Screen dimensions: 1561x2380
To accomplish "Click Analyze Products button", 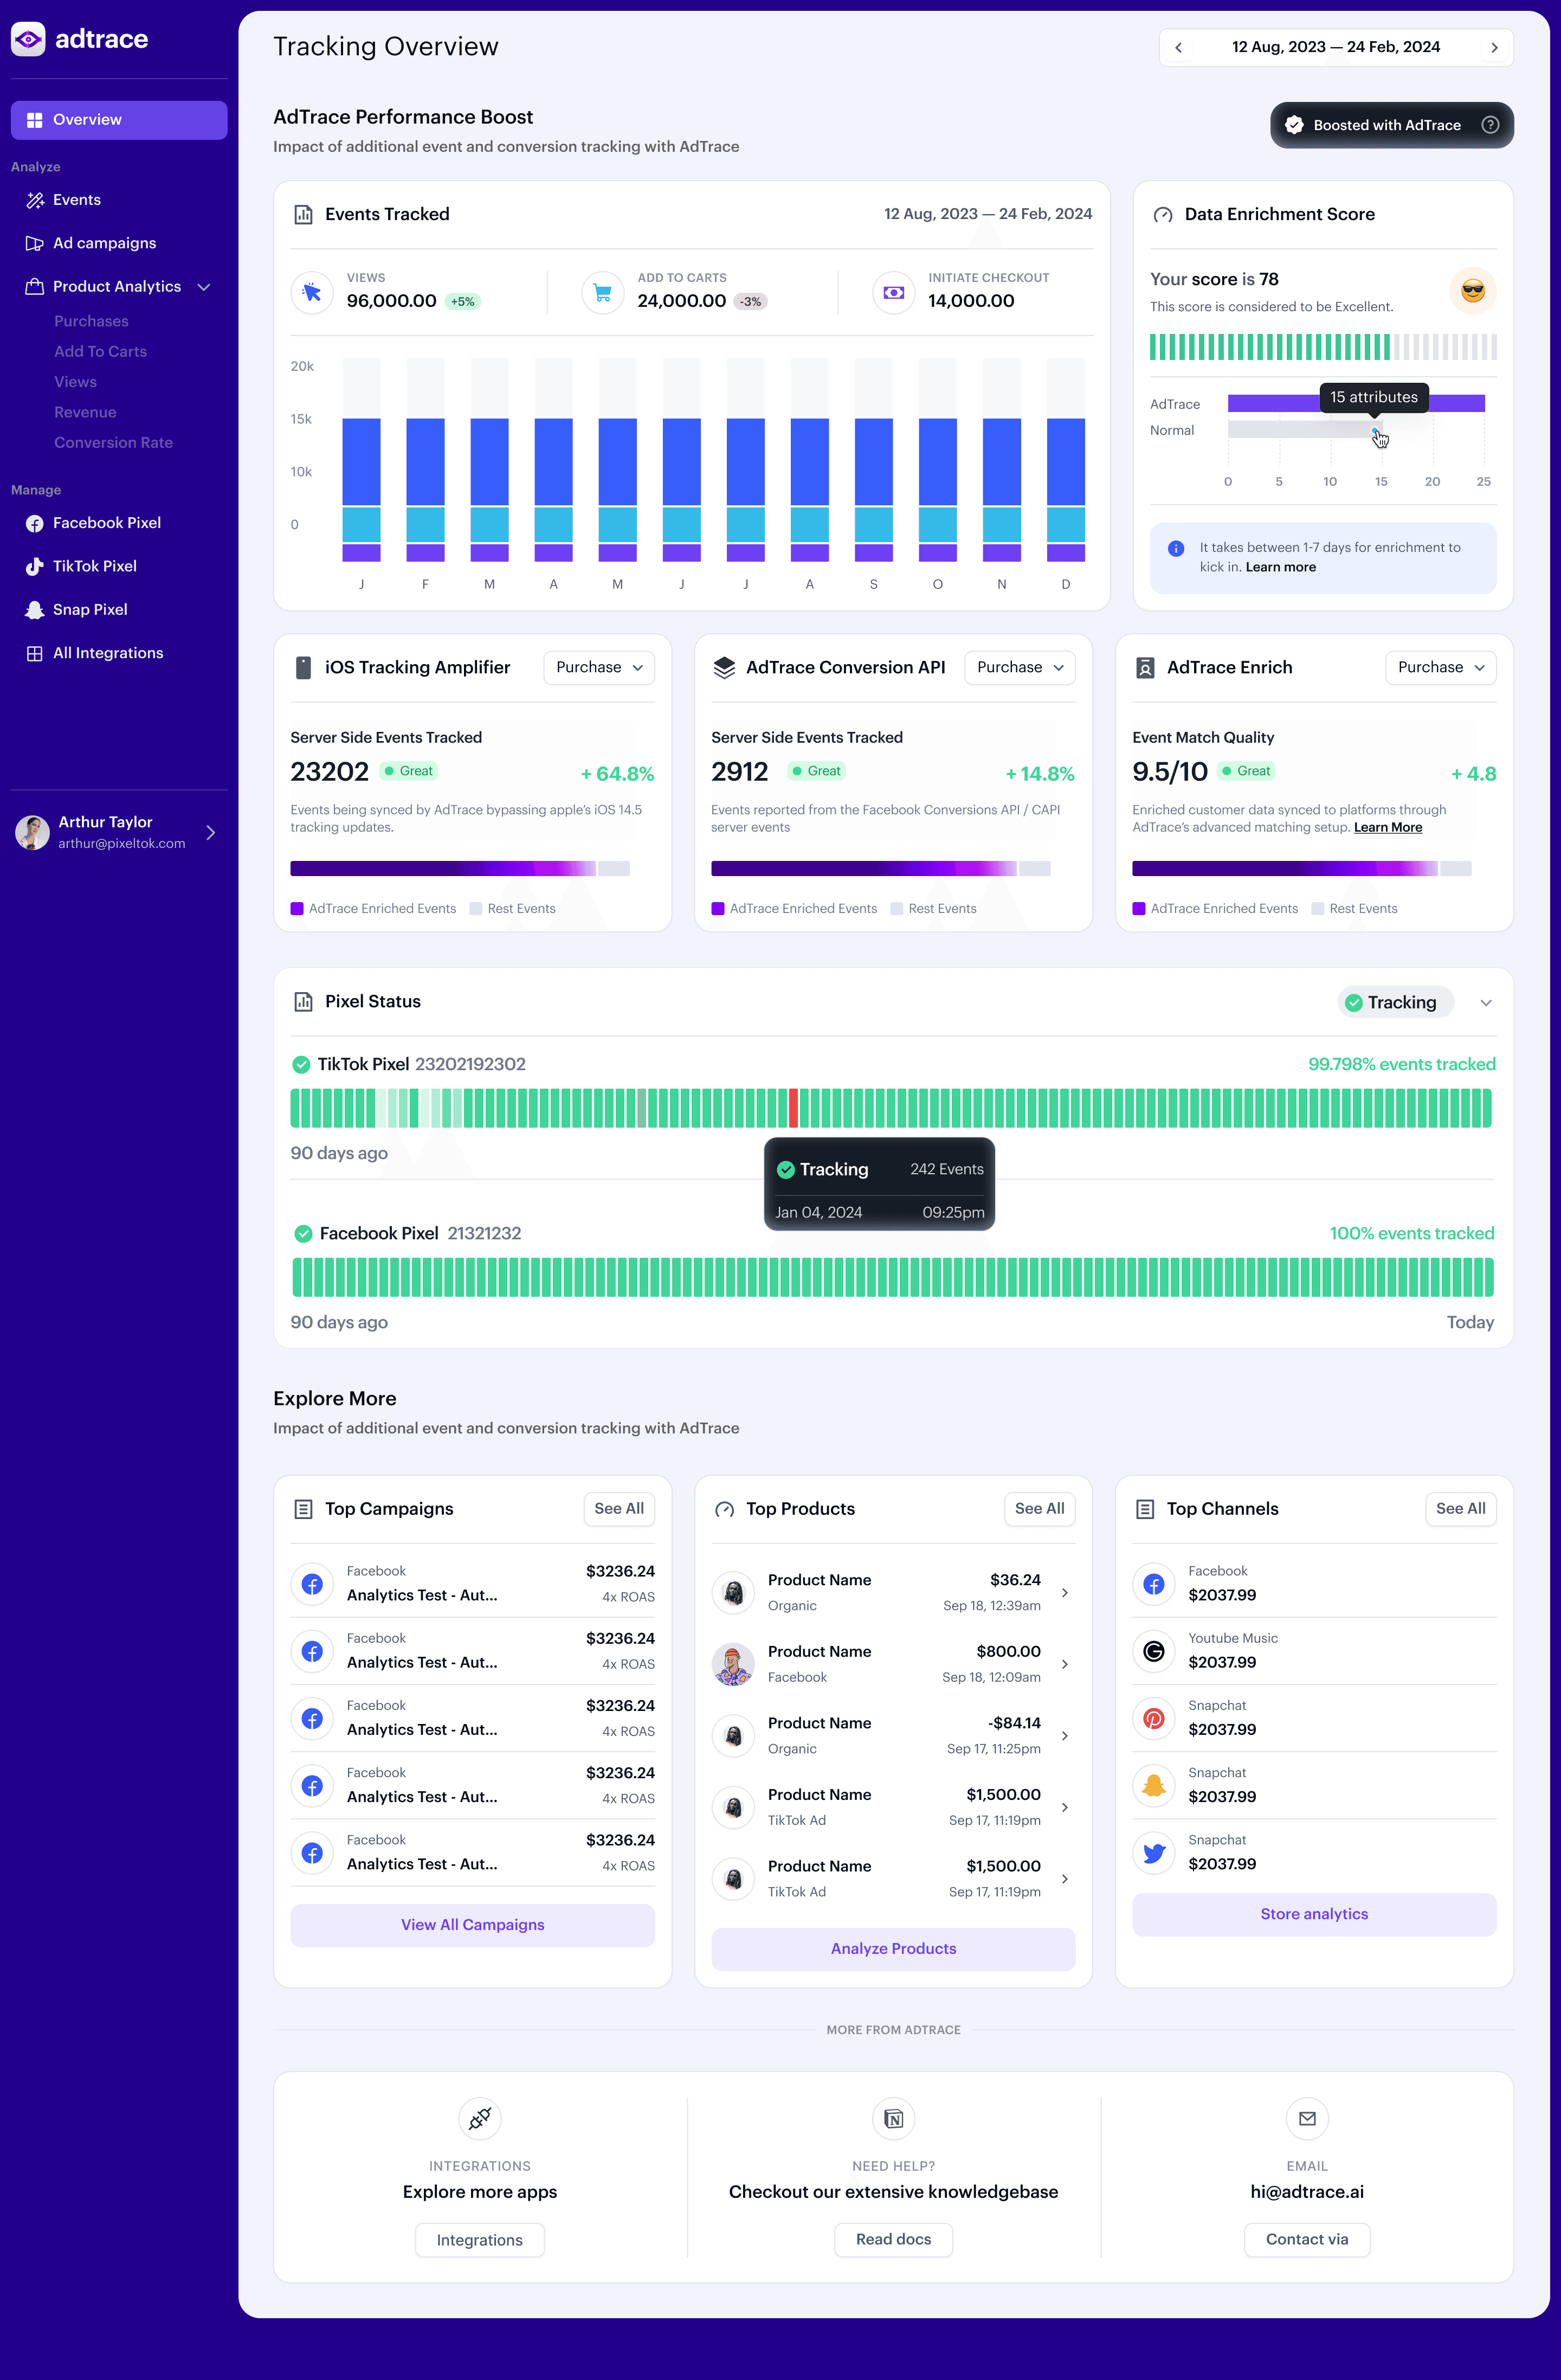I will 893,1948.
